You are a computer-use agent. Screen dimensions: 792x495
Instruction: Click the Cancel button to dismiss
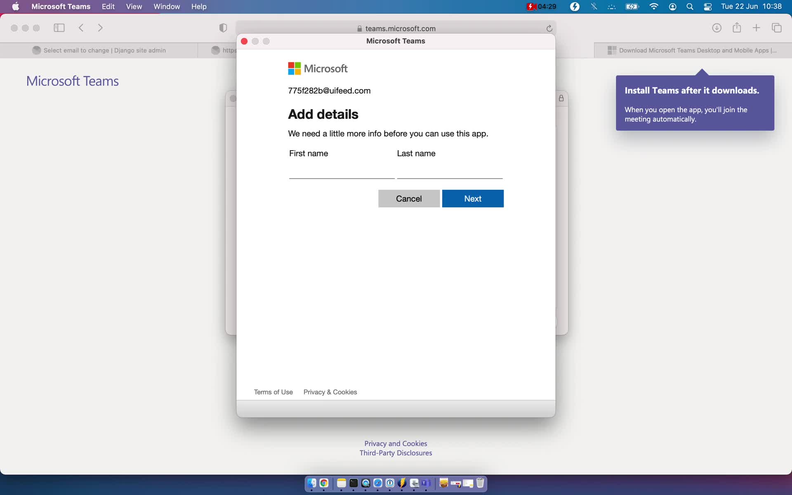409,198
